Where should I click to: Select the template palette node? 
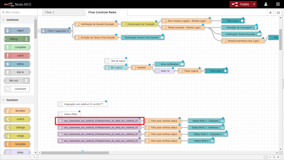[17, 144]
